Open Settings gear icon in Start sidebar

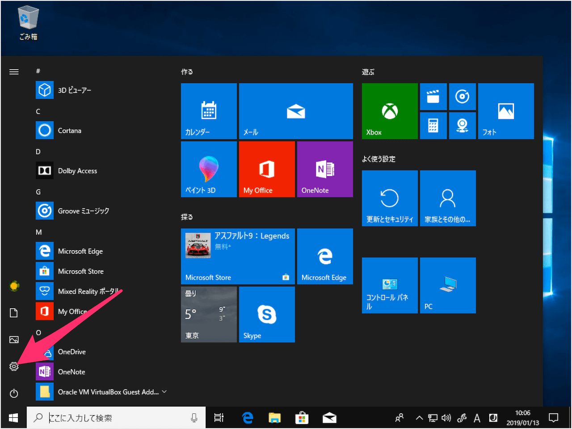tap(14, 366)
